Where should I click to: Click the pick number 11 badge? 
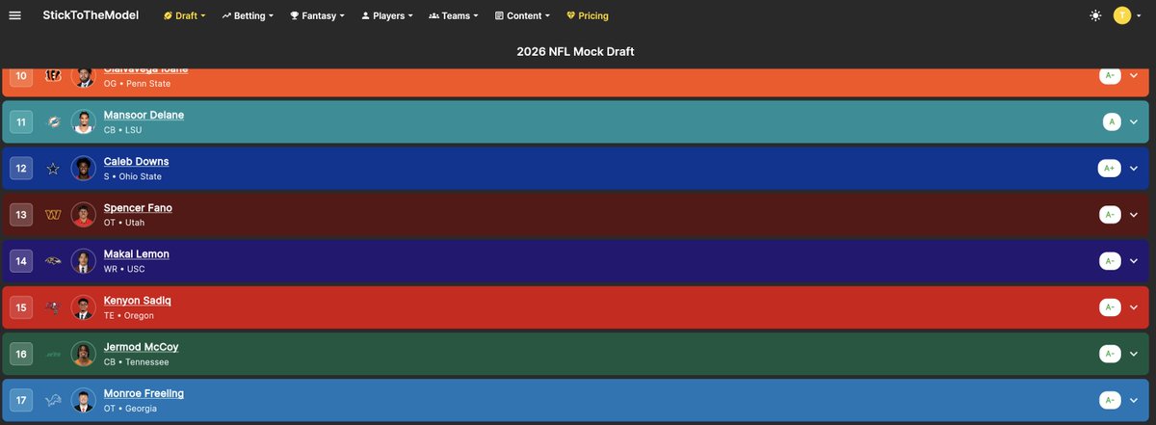tap(22, 122)
